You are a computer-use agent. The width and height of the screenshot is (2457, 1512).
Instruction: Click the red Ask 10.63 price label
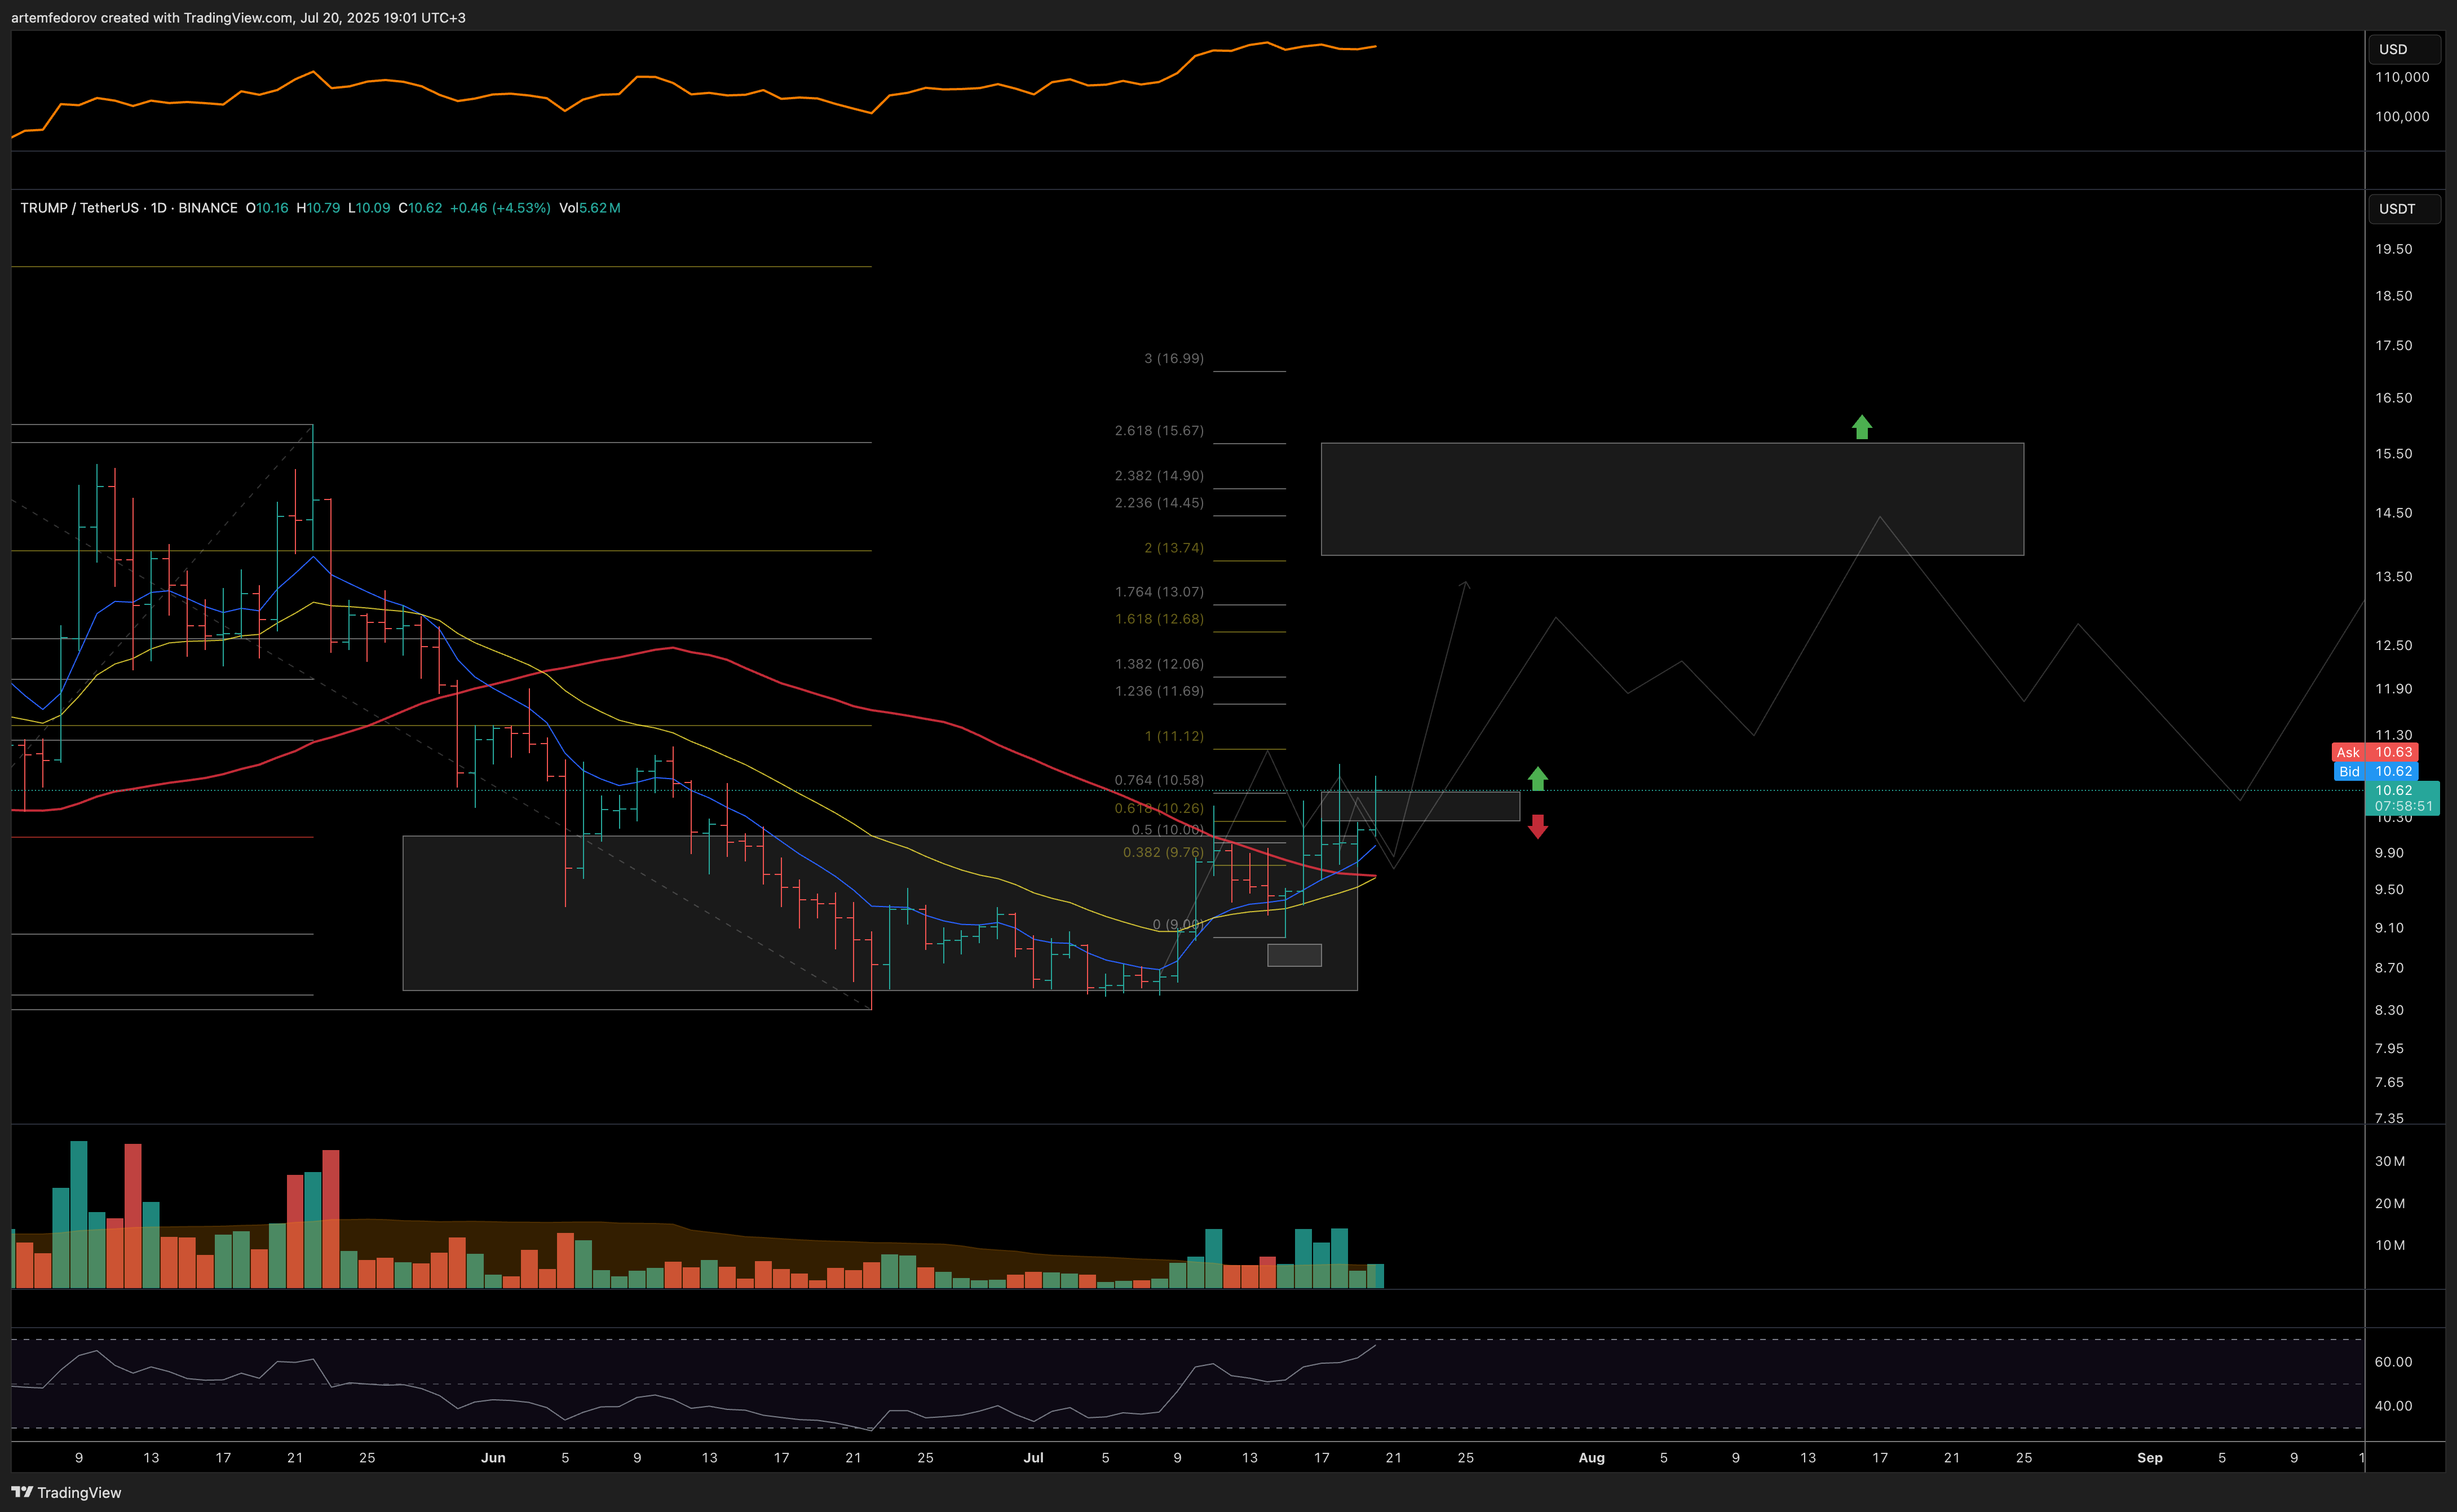(2375, 752)
